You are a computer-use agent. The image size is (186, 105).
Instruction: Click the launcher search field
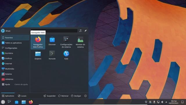[54, 31]
